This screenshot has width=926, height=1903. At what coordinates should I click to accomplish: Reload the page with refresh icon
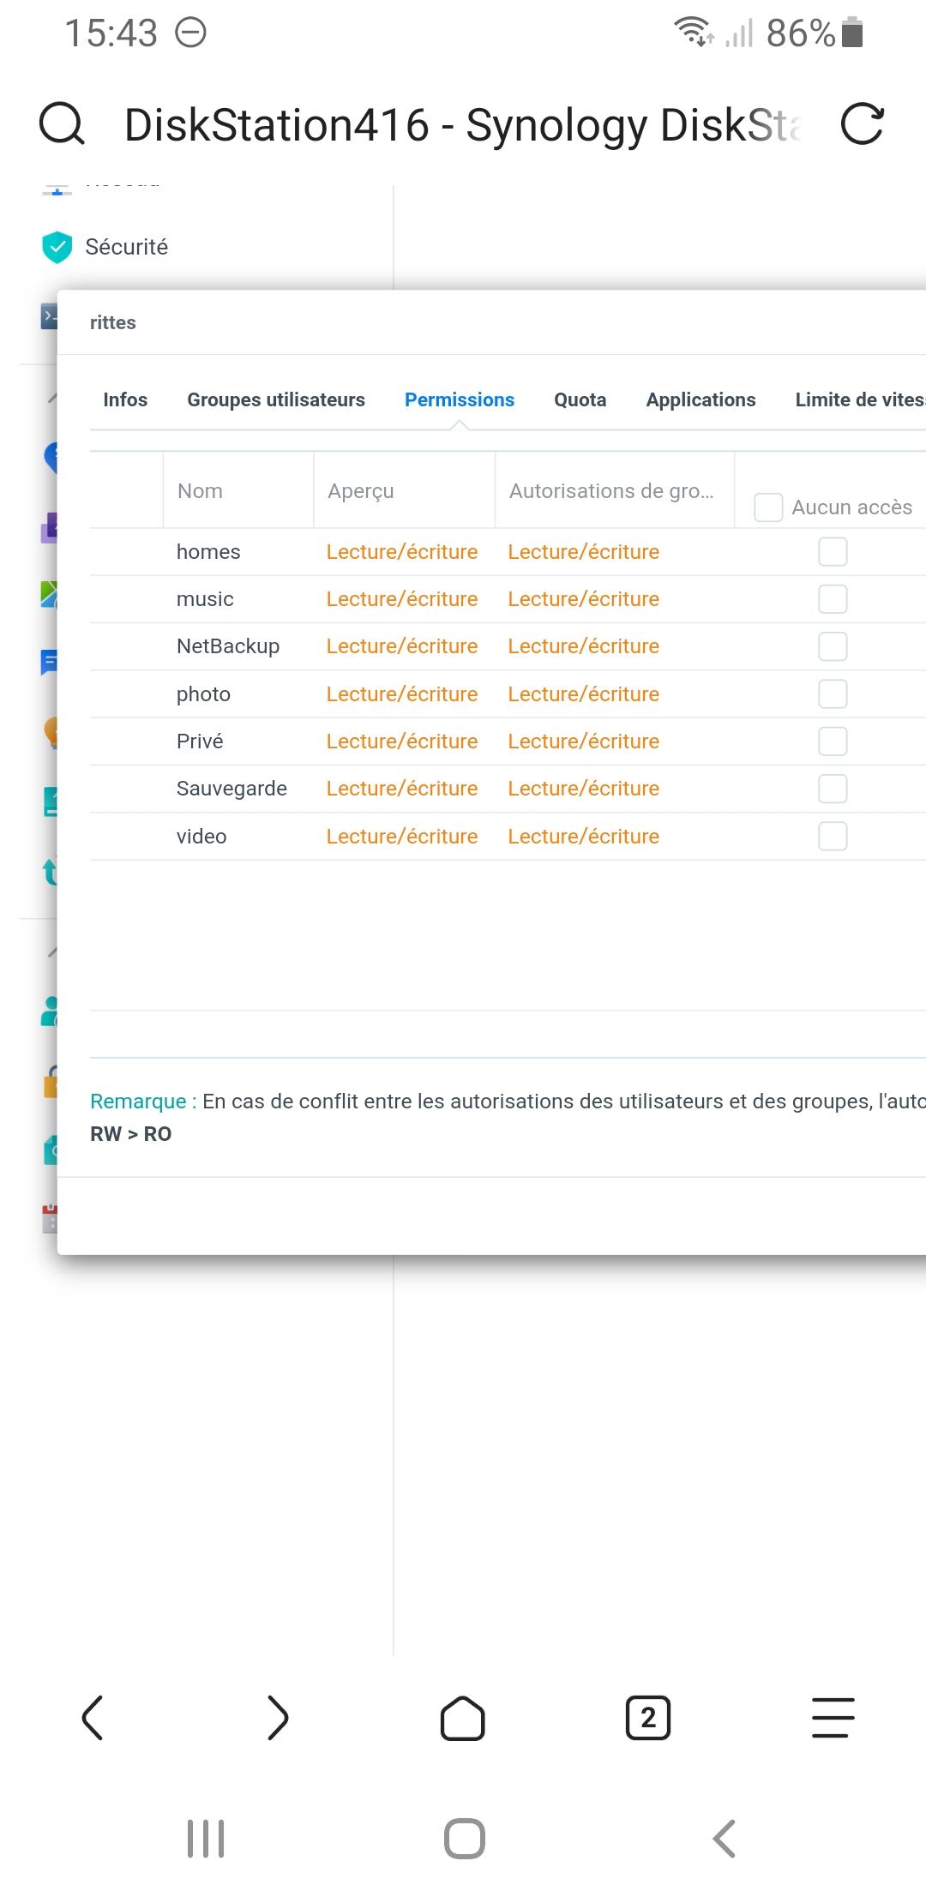point(862,124)
